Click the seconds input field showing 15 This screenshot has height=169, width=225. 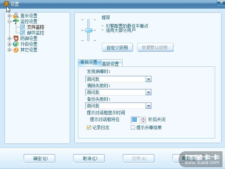pyautogui.click(x=135, y=120)
